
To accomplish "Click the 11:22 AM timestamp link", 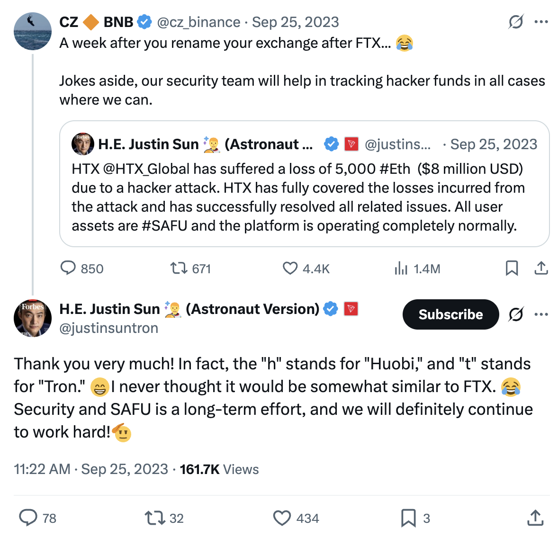I will [x=42, y=469].
